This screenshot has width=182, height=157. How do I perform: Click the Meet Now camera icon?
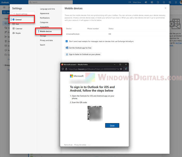point(130,2)
